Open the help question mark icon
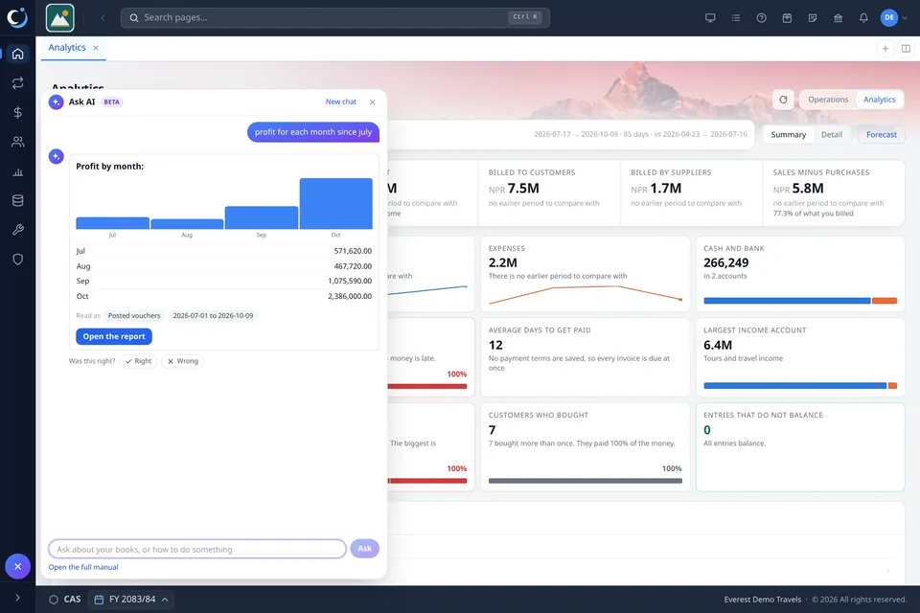Viewport: 920px width, 613px height. [x=761, y=17]
